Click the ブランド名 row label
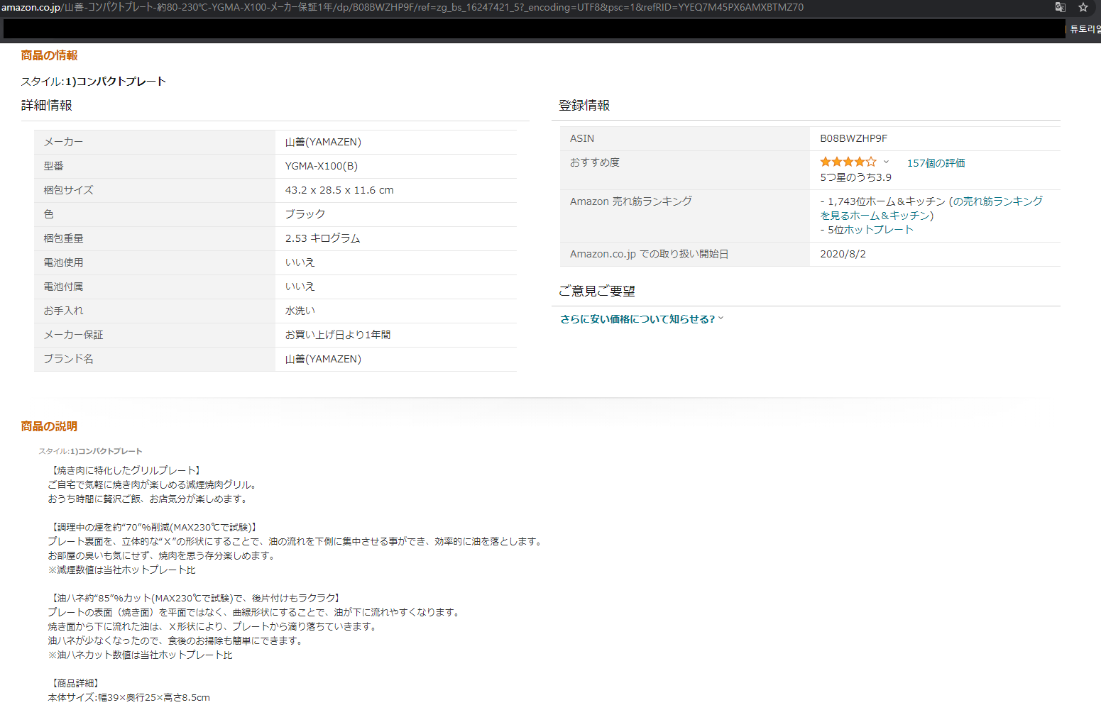Screen dimensions: 1101x705 [x=68, y=359]
